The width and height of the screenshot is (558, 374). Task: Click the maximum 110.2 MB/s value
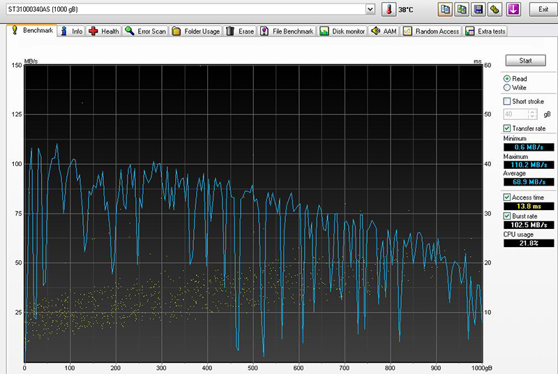(529, 165)
